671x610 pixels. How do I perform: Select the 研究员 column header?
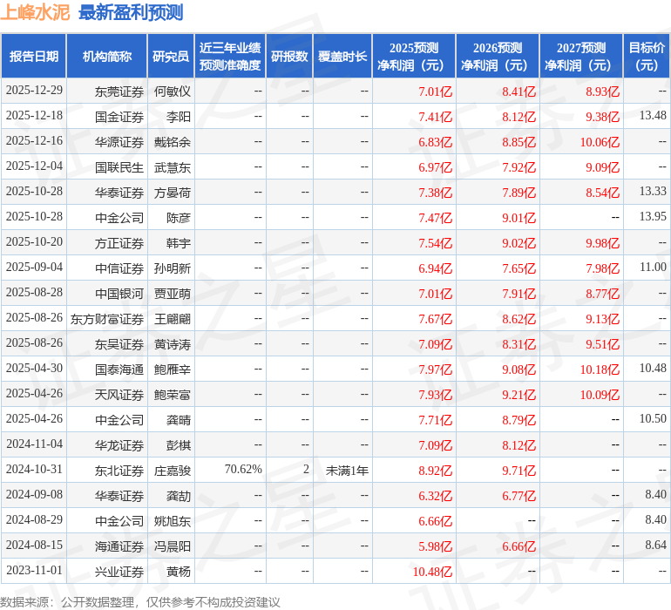coord(171,57)
